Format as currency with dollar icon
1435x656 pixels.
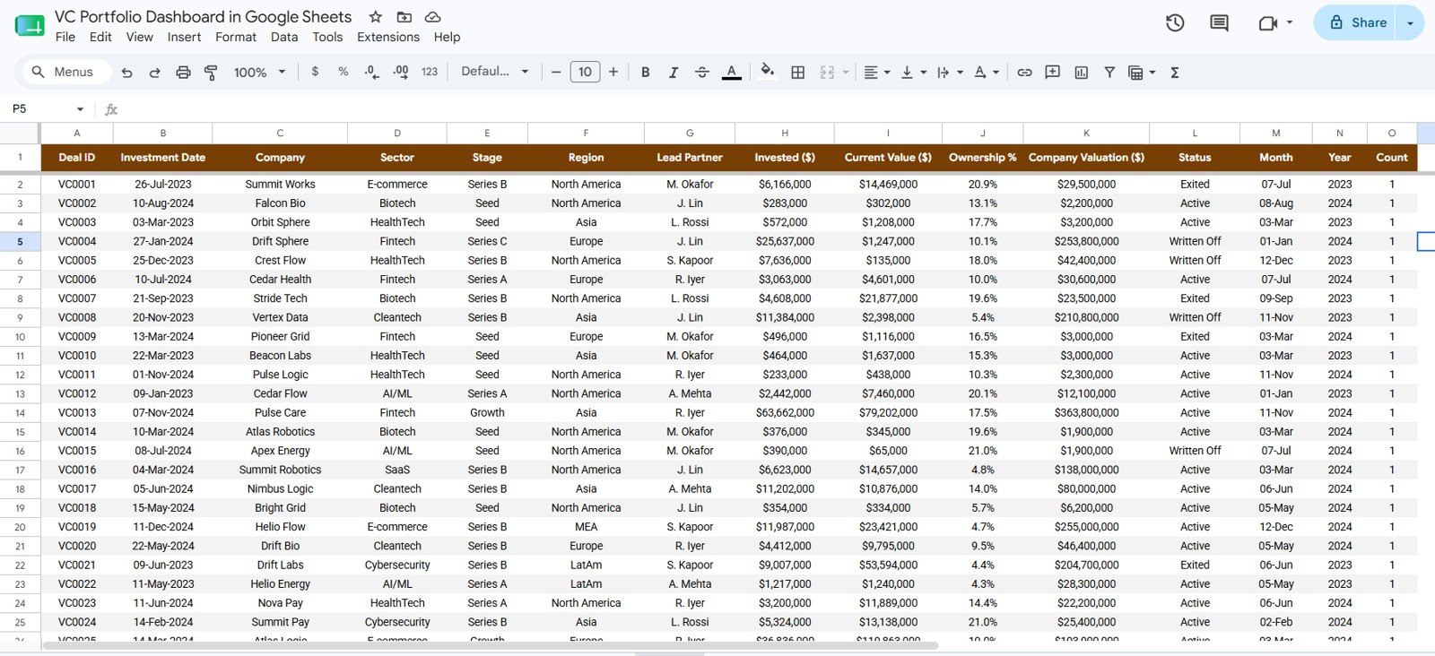(315, 72)
